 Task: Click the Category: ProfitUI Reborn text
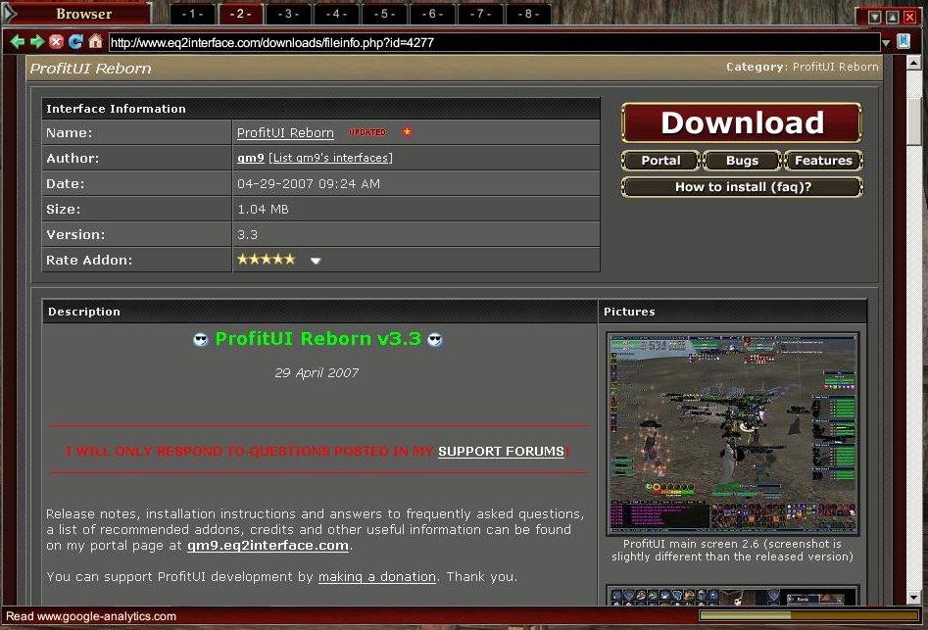[802, 67]
